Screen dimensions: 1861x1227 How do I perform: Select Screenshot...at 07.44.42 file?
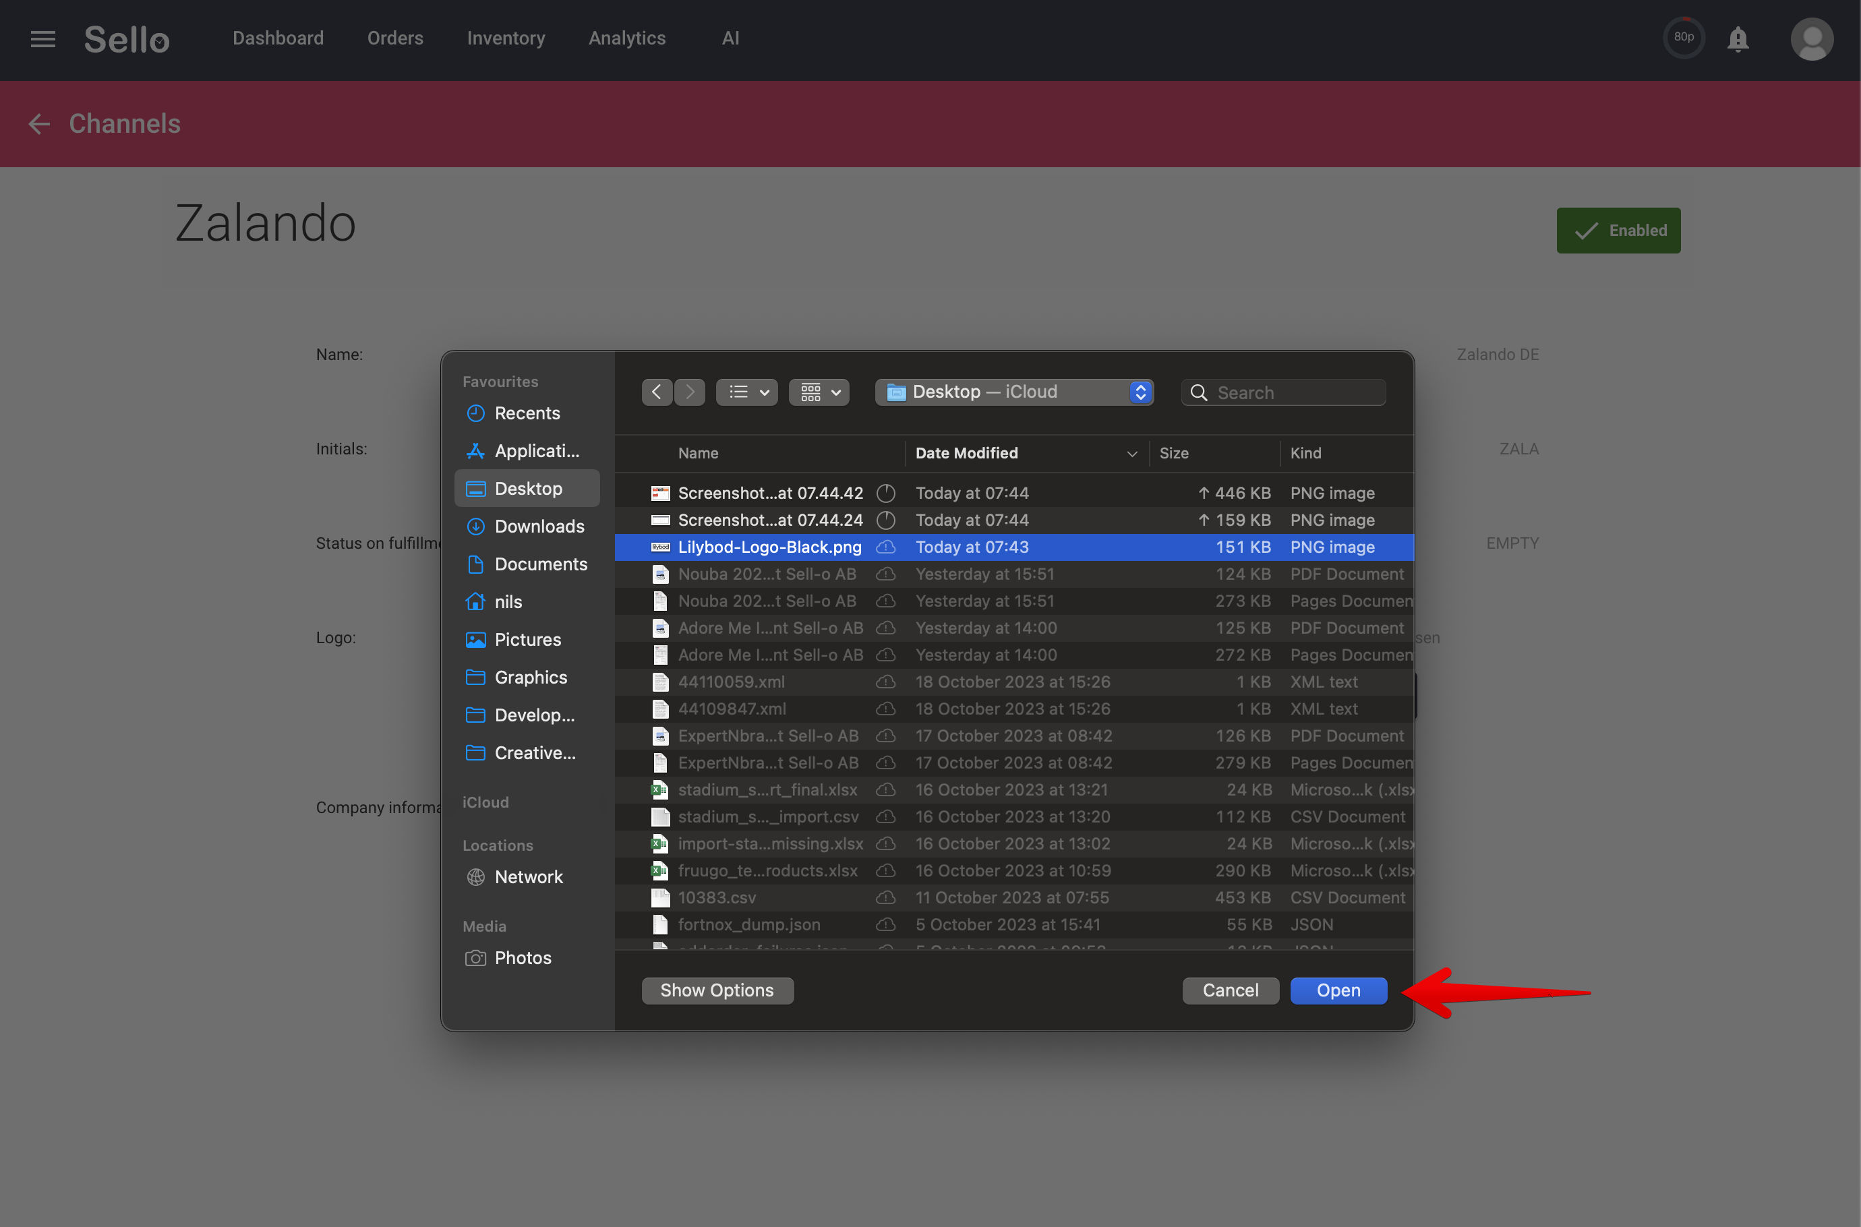(x=1014, y=493)
